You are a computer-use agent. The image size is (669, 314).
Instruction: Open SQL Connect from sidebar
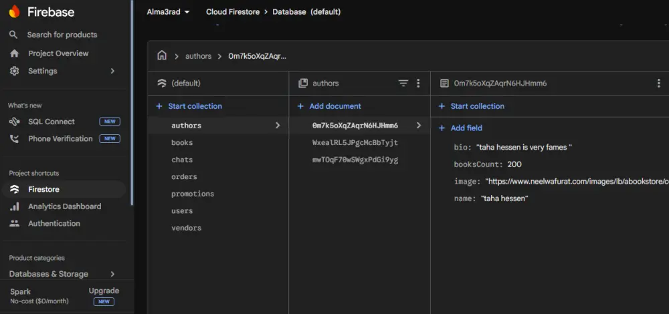click(x=52, y=122)
